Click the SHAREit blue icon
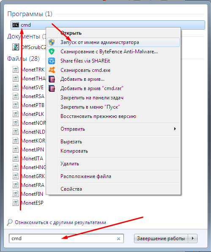Screen dimensions: 211x252 52,61
